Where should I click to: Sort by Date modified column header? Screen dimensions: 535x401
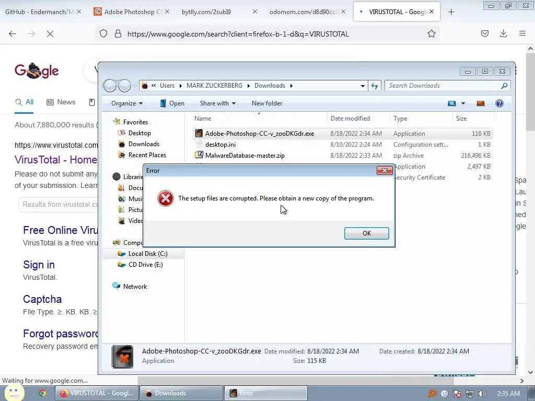pos(350,119)
